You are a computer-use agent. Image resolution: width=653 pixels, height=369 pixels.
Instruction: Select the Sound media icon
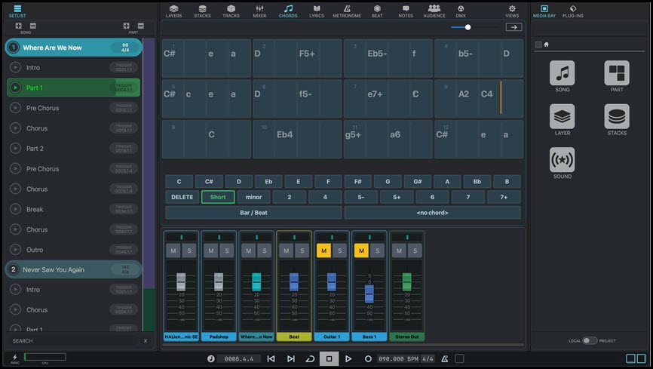pos(563,160)
